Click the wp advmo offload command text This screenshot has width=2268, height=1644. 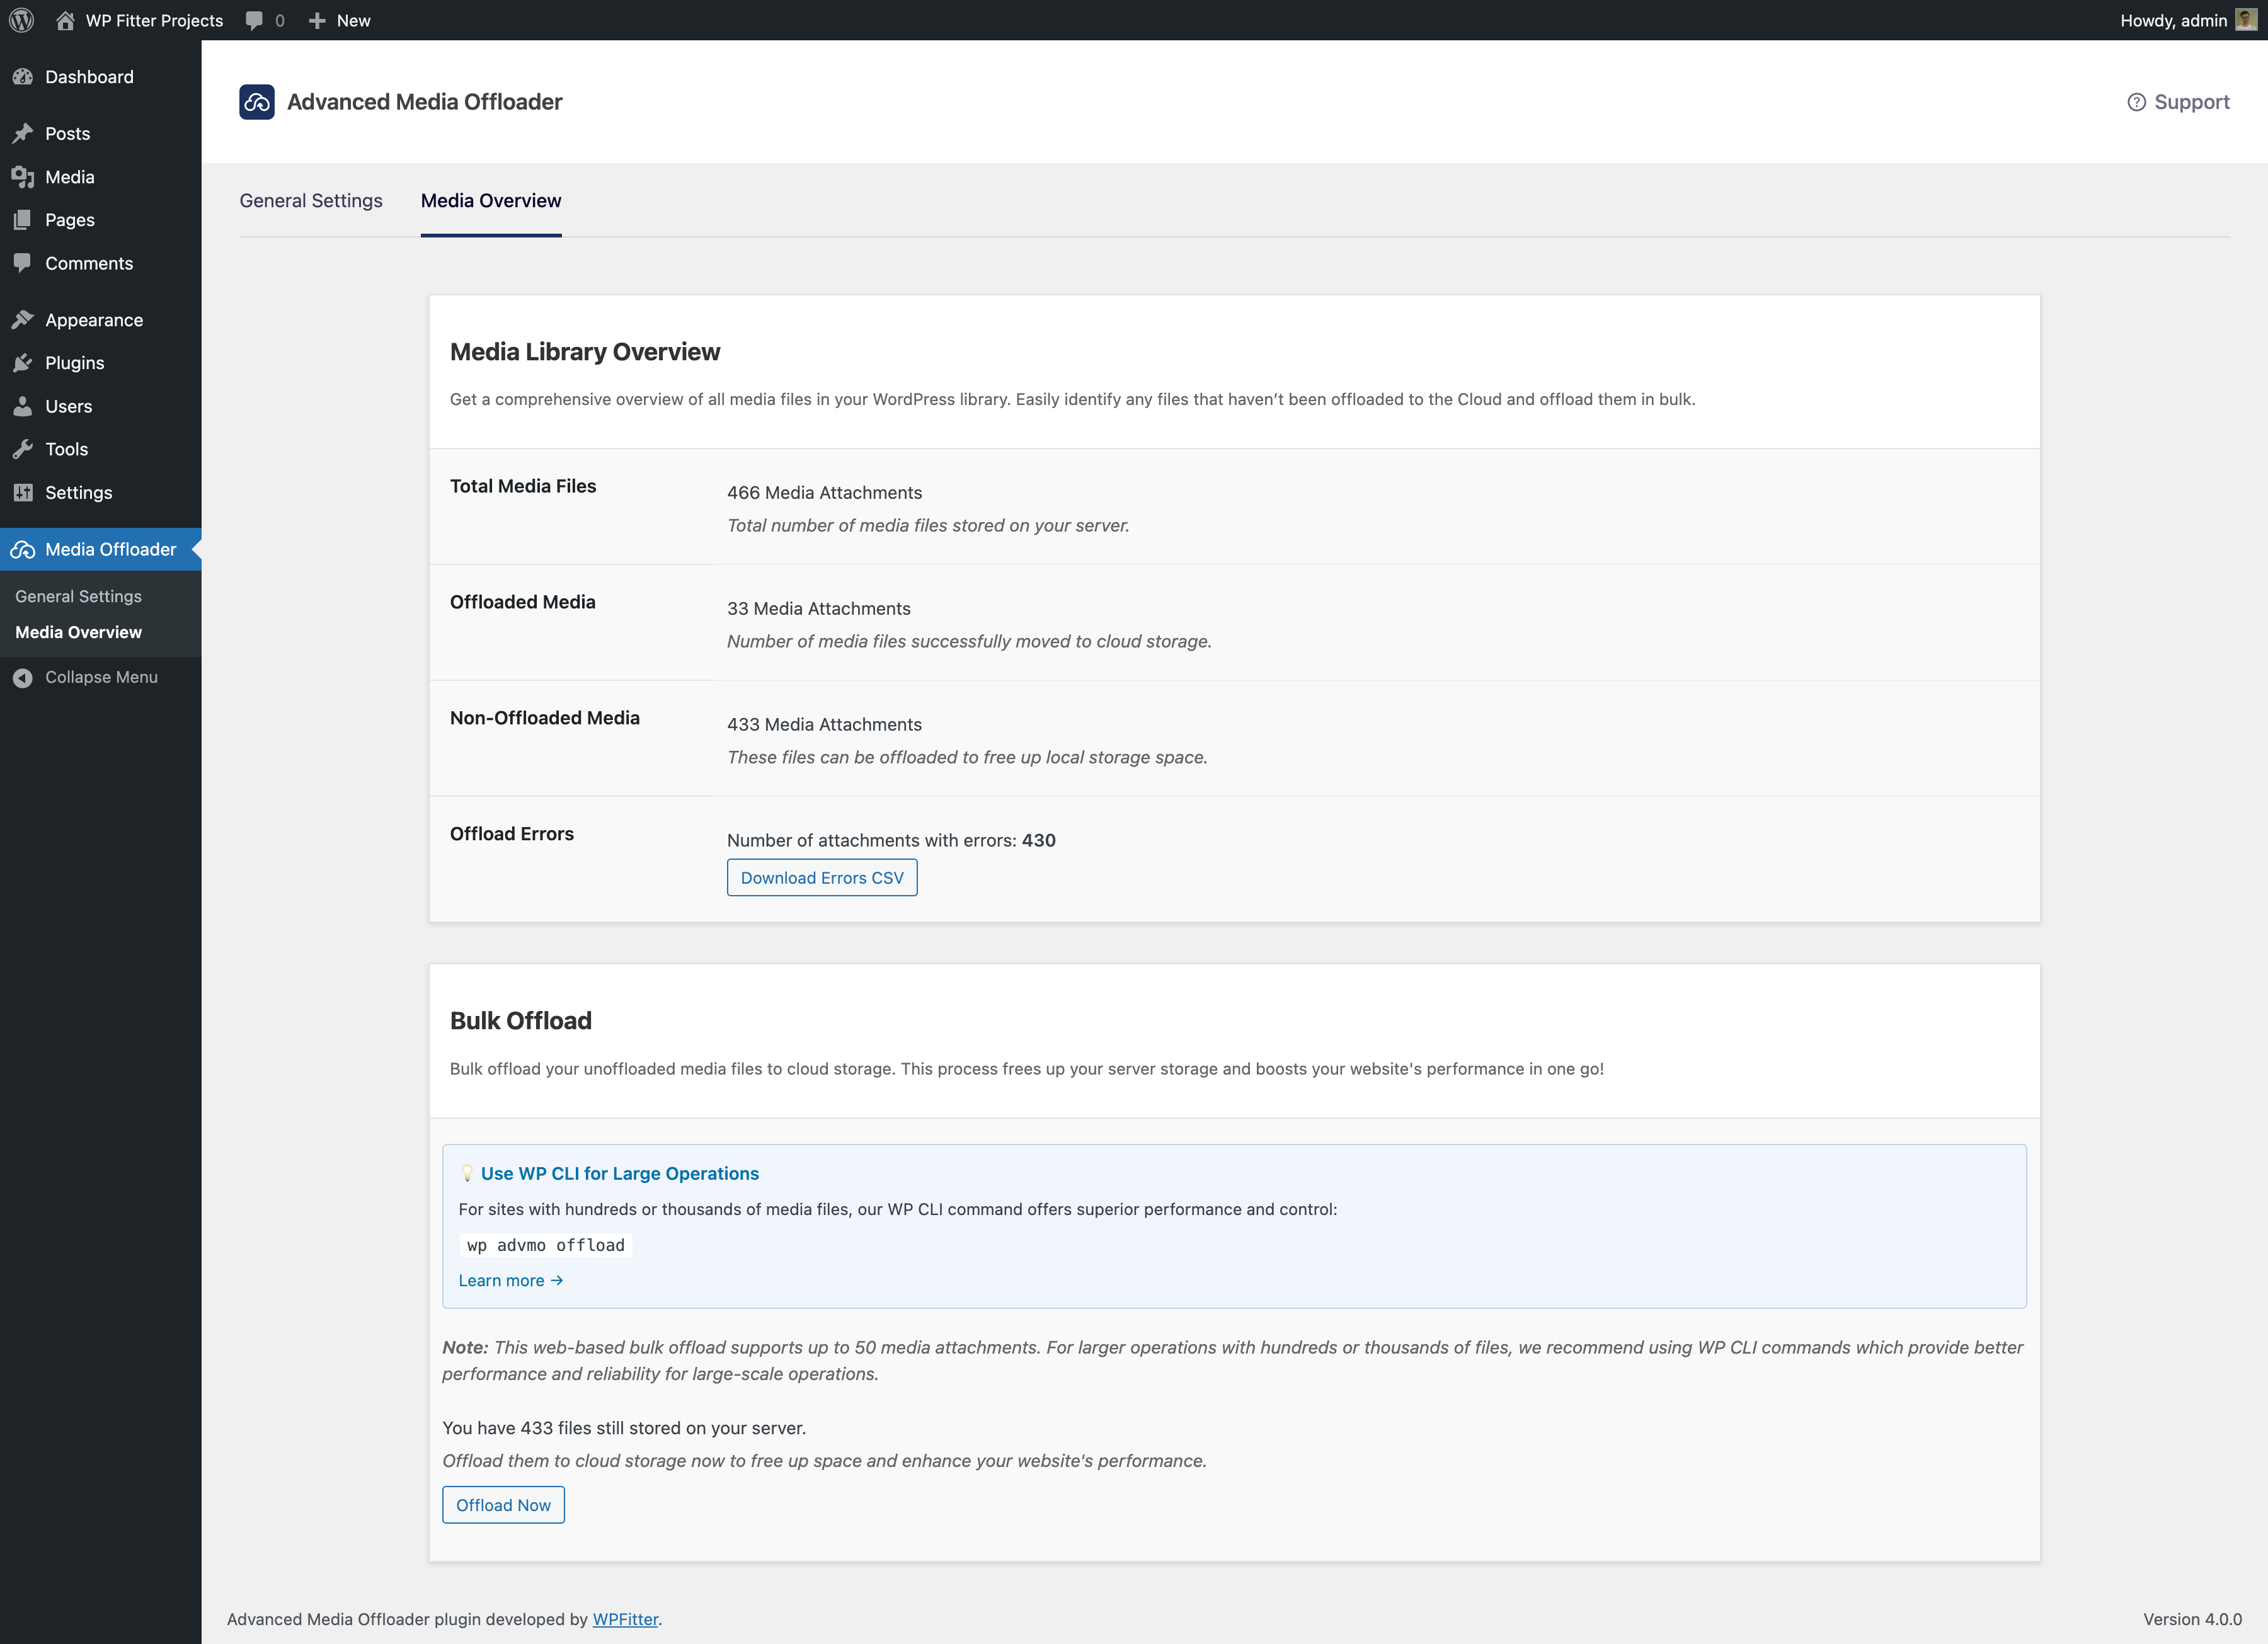coord(546,1245)
